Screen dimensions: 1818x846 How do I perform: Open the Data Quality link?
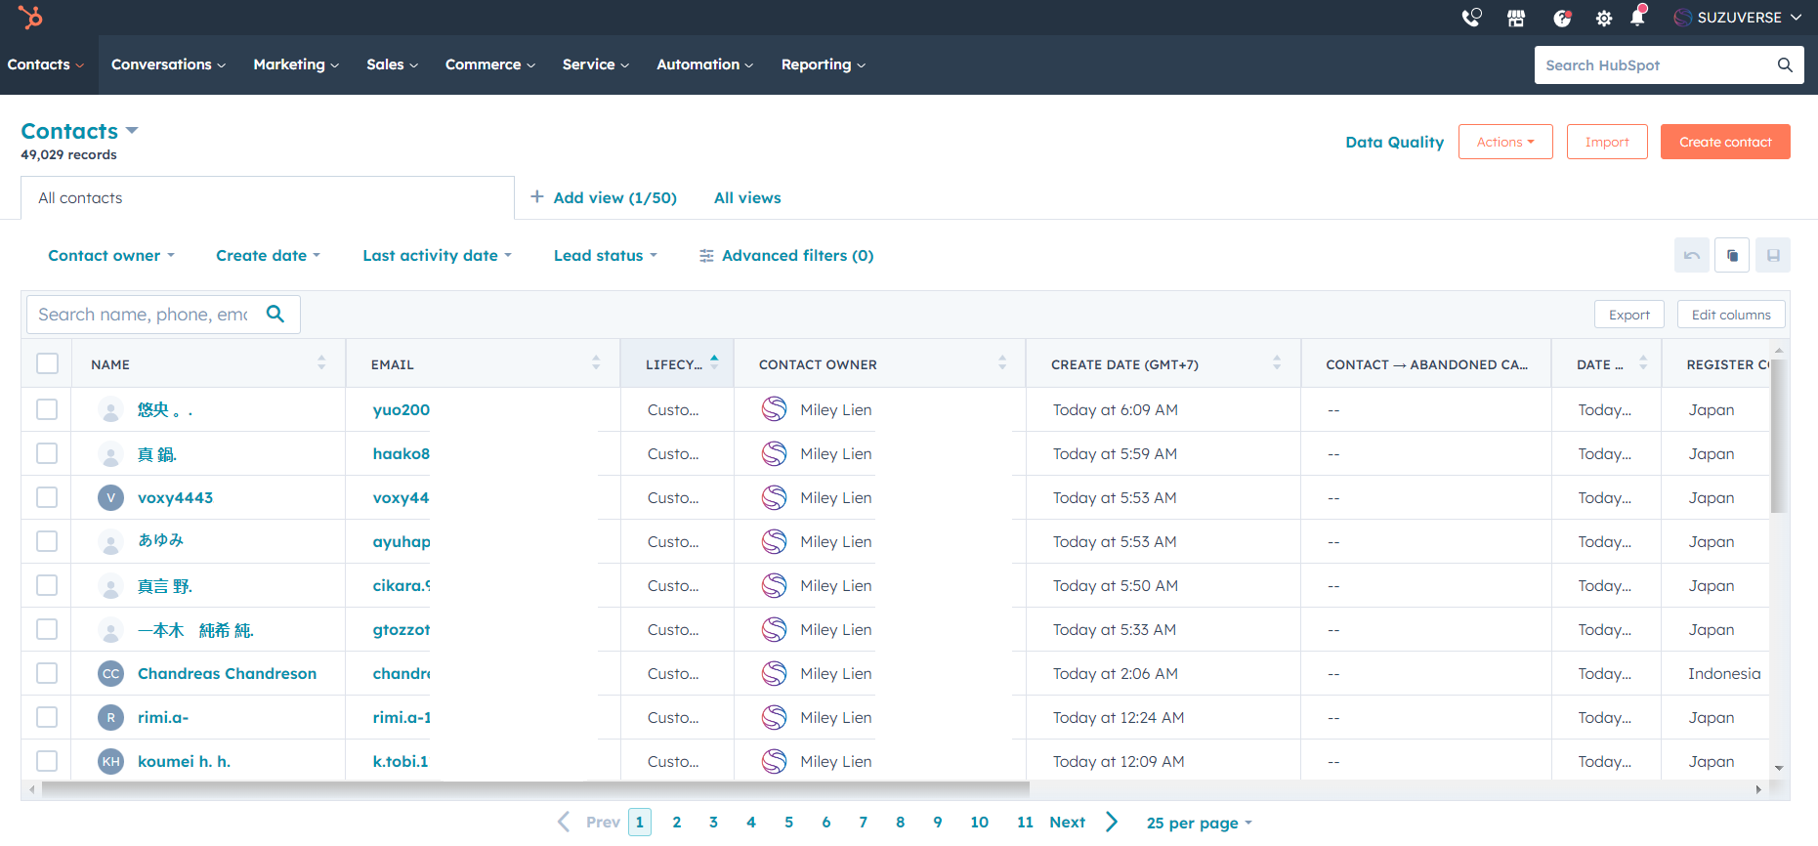[x=1394, y=142]
